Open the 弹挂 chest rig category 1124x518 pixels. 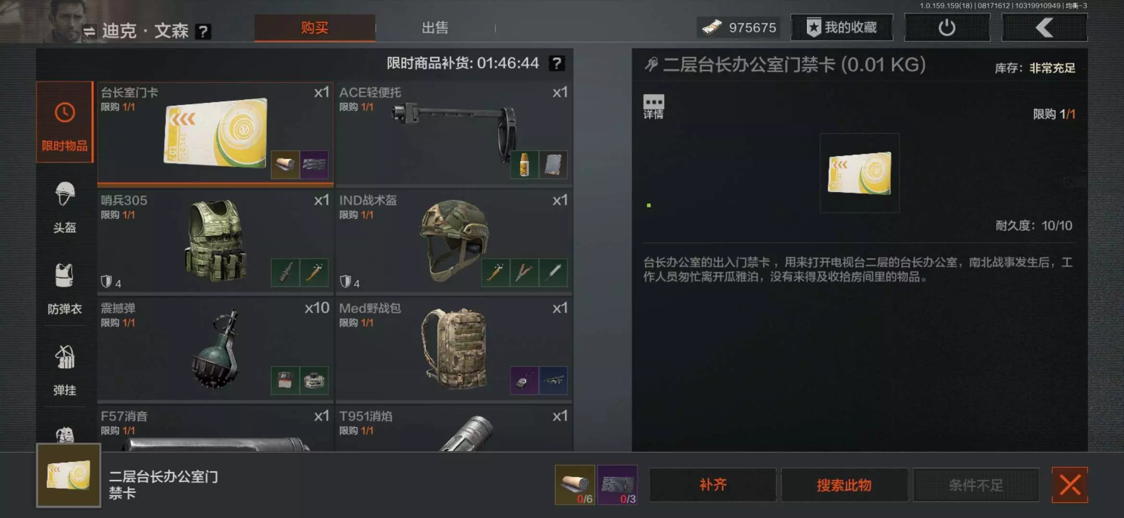[x=64, y=370]
